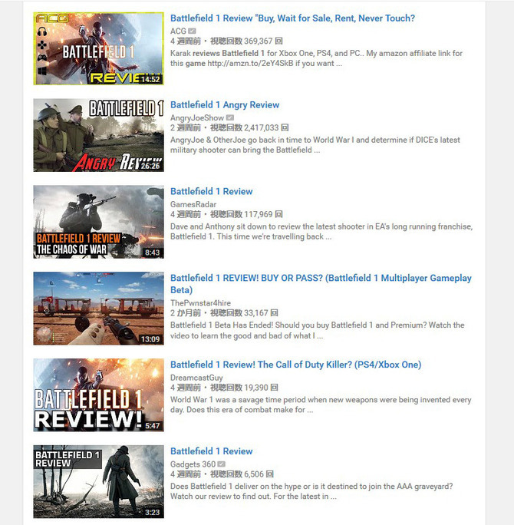Click the 5:47 duration badge
Image resolution: width=514 pixels, height=525 pixels.
click(152, 426)
